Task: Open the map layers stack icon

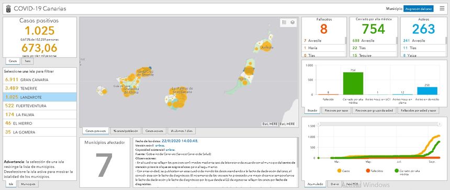Action: 292,23
